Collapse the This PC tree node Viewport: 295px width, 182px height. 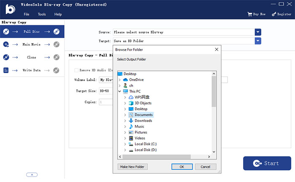pos(120,92)
